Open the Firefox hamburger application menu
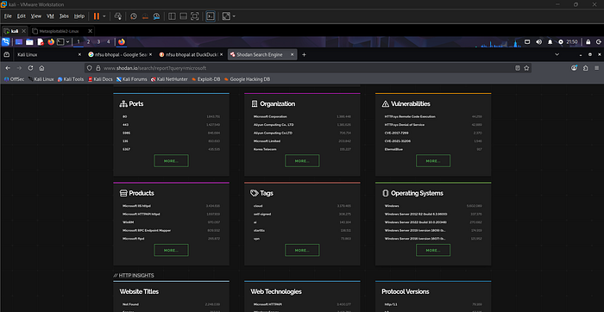This screenshot has height=312, width=604. (x=597, y=68)
